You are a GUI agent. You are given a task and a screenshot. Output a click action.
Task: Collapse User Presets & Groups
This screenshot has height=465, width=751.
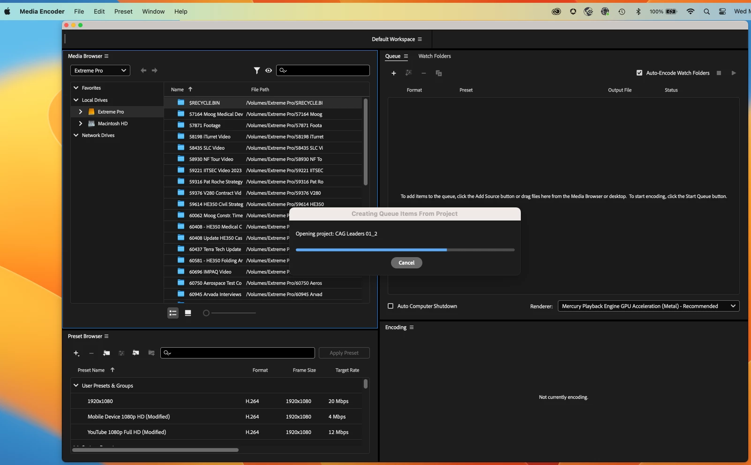click(x=76, y=385)
